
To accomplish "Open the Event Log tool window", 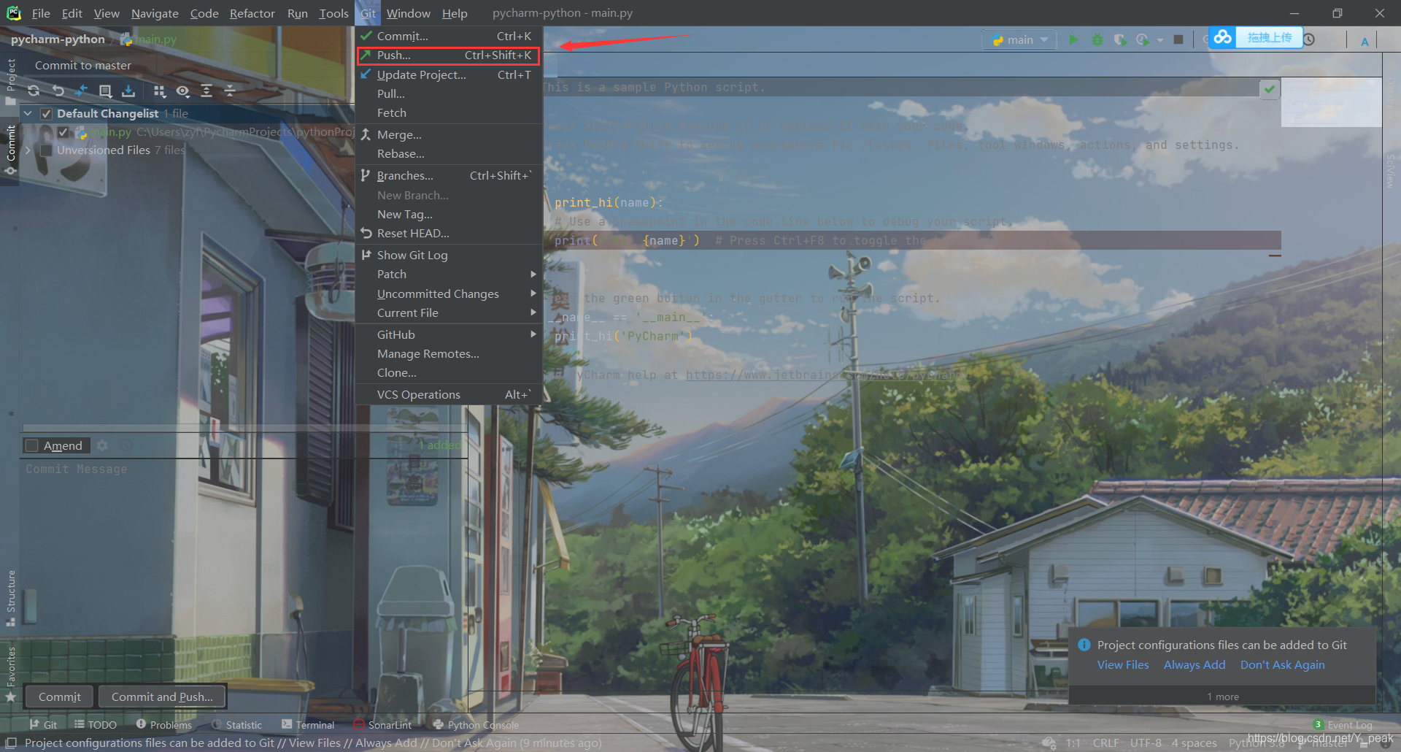I will coord(1343,724).
